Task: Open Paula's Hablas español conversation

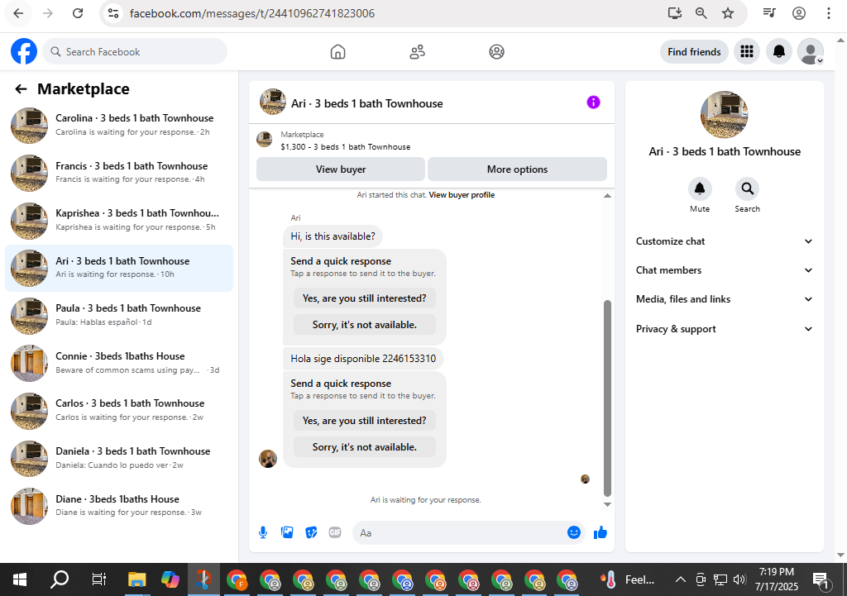Action: click(119, 315)
